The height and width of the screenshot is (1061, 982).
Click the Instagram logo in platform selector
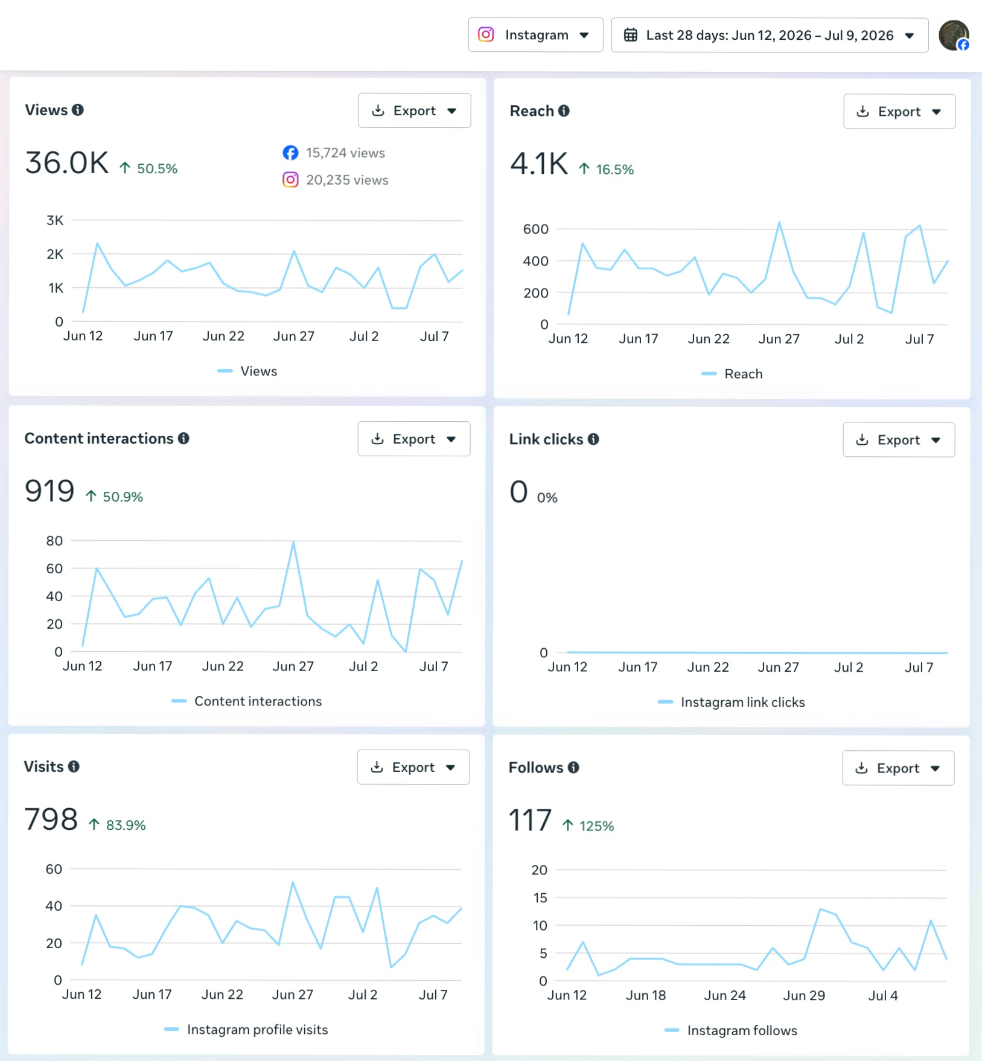[x=486, y=34]
